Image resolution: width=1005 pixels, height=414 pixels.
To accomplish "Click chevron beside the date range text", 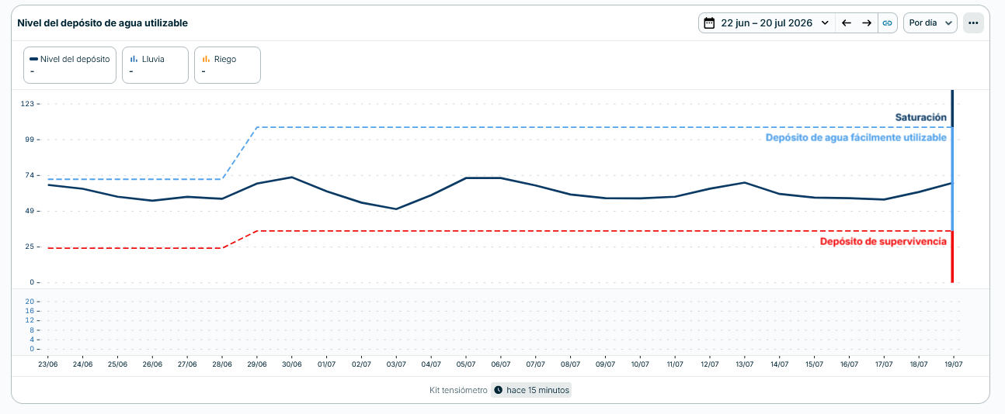I will pos(825,23).
